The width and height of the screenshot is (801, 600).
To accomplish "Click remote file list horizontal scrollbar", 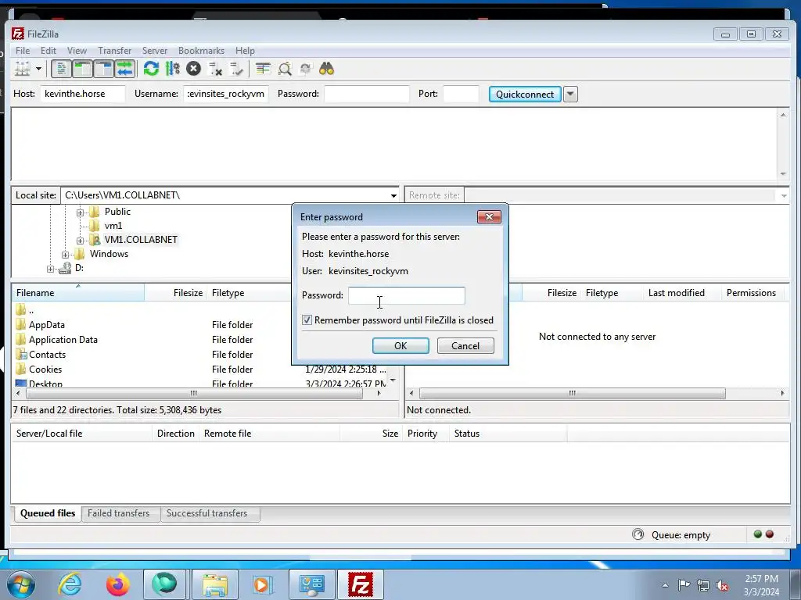I will point(572,394).
